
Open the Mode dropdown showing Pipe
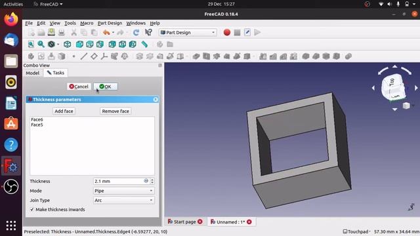tap(123, 191)
